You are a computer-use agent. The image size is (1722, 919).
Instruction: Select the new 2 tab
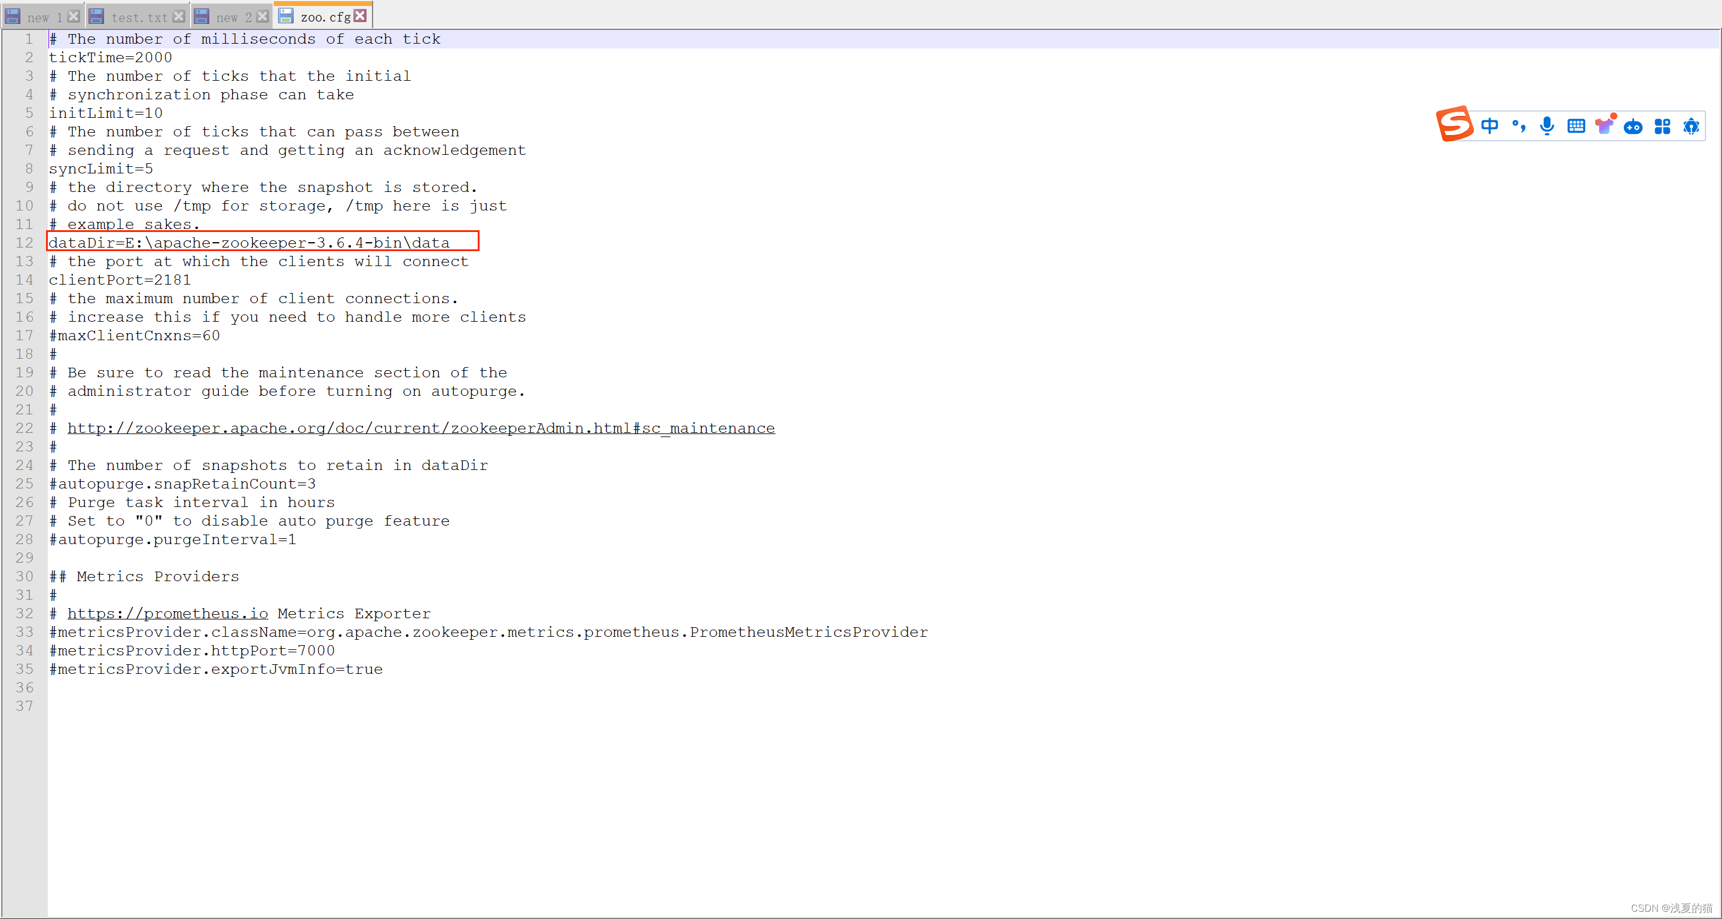tap(233, 17)
